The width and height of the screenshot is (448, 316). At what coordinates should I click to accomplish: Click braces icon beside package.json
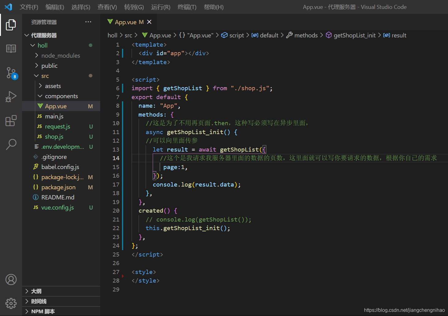36,187
